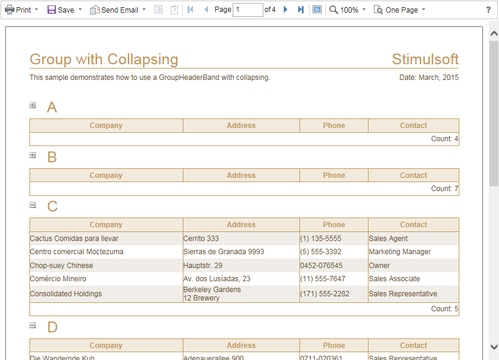Go to first page icon
The height and width of the screenshot is (360, 499).
point(191,10)
